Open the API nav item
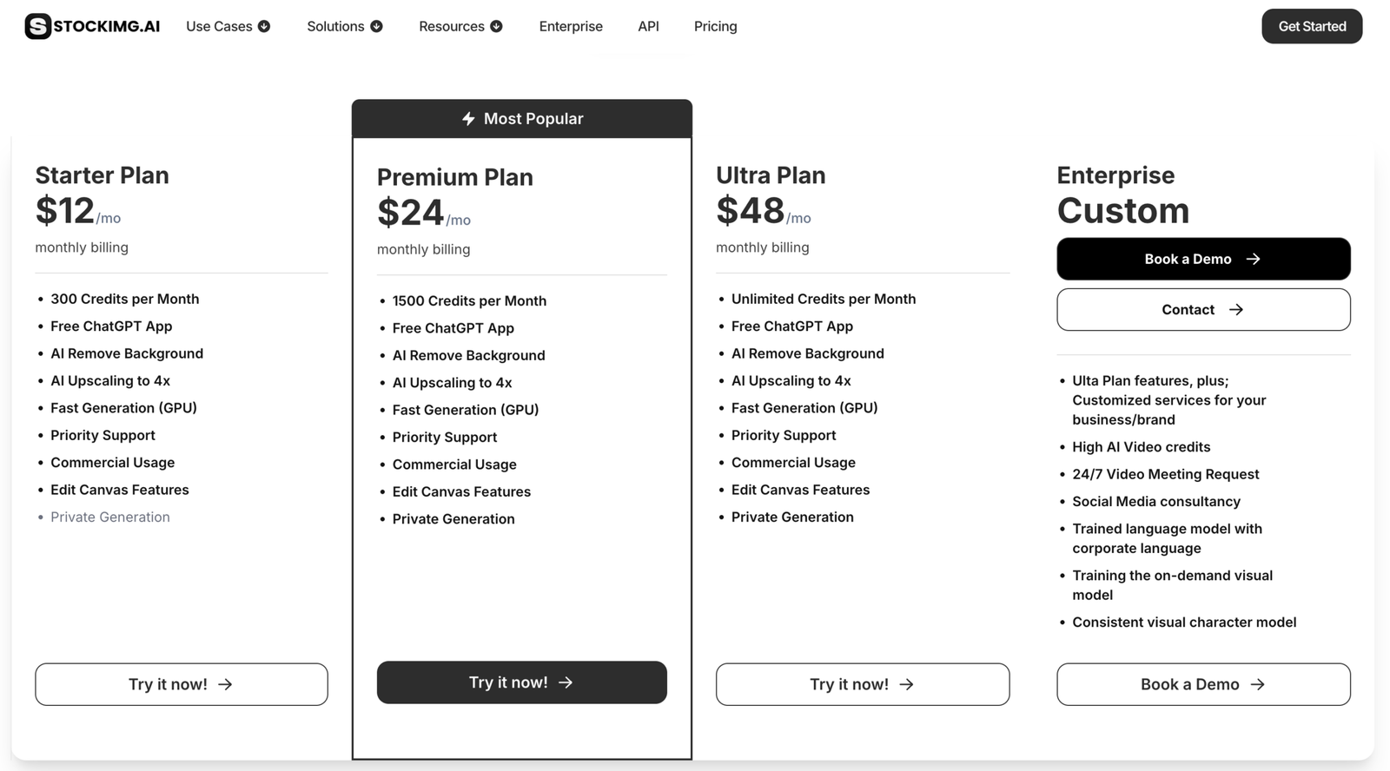1390x771 pixels. pos(648,26)
